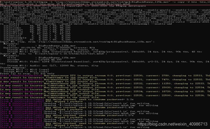Click the 'Input #0, rtsp, from' line
The image size is (210, 129).
pyautogui.click(x=77, y=42)
